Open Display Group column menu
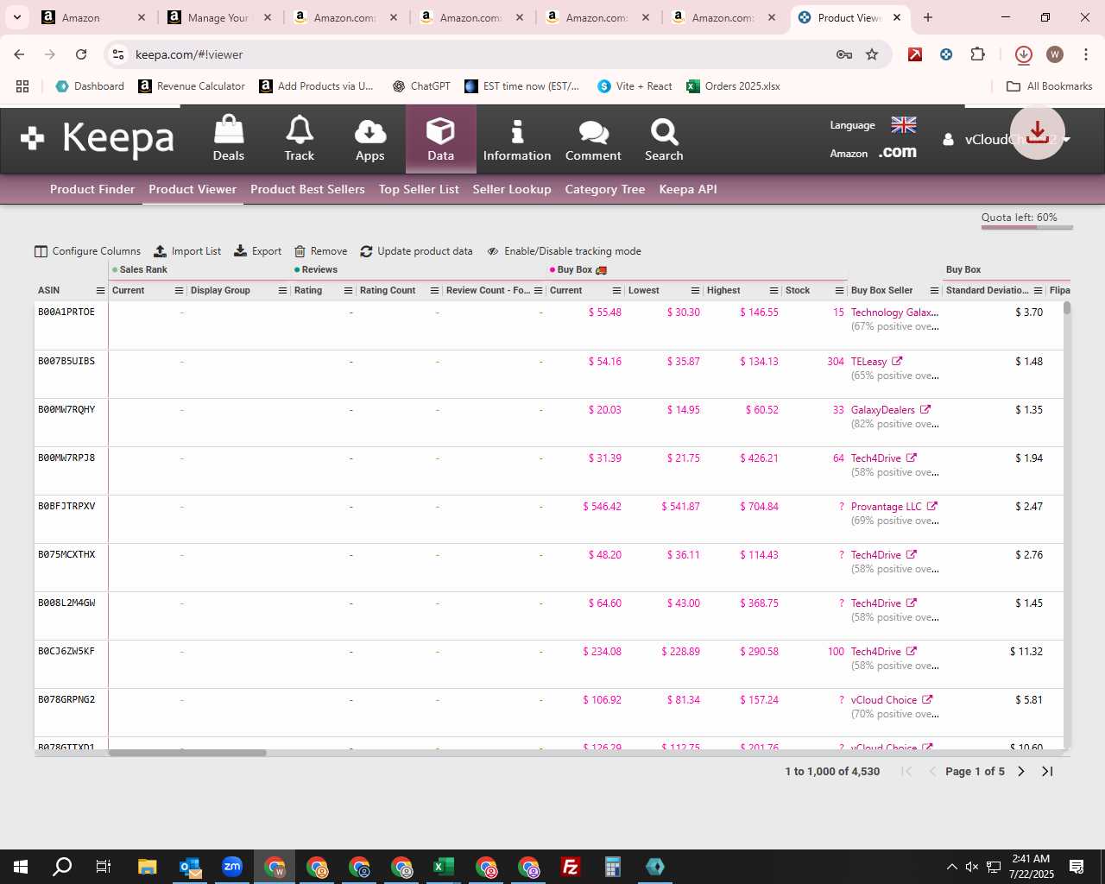The width and height of the screenshot is (1105, 884). coord(282,291)
